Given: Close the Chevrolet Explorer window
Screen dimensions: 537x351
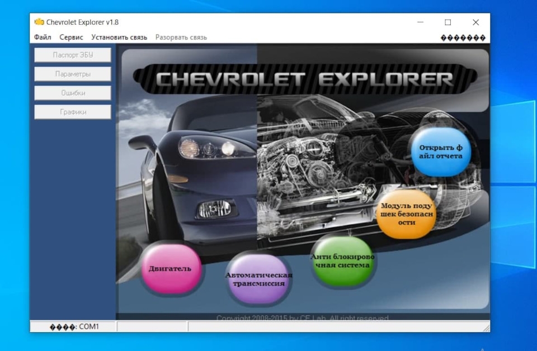Looking at the screenshot, I should click(475, 22).
